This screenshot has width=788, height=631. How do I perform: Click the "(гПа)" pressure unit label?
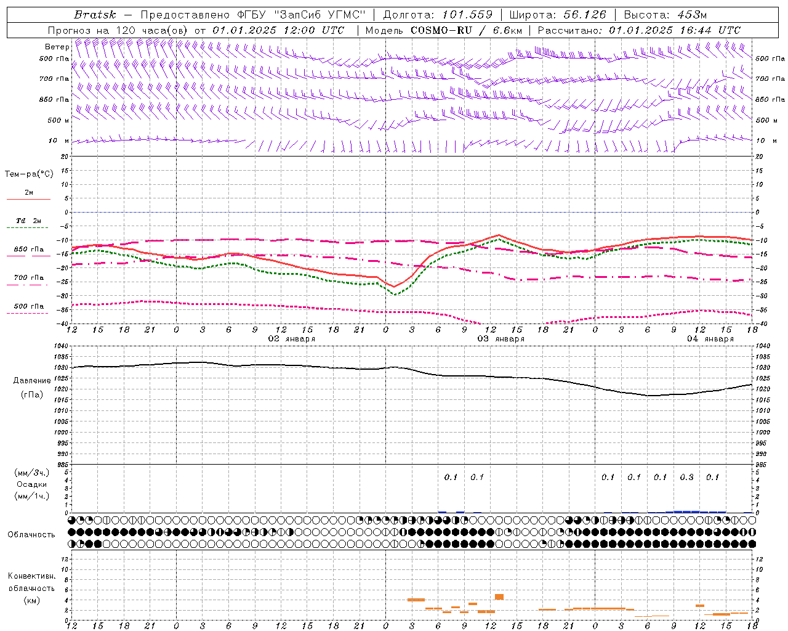(32, 394)
